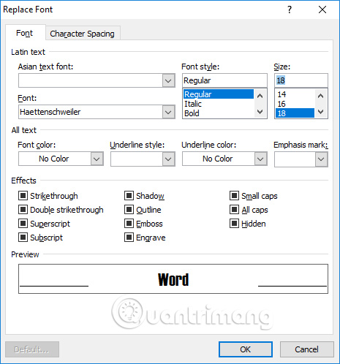Toggle the All caps checkbox
The image size is (340, 364).
coord(234,210)
